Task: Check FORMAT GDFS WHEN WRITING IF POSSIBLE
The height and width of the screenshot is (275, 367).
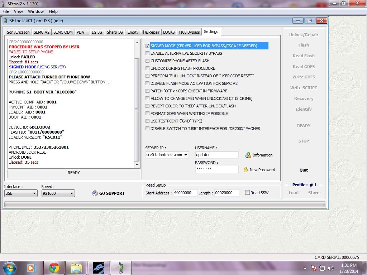Action: pos(147,114)
